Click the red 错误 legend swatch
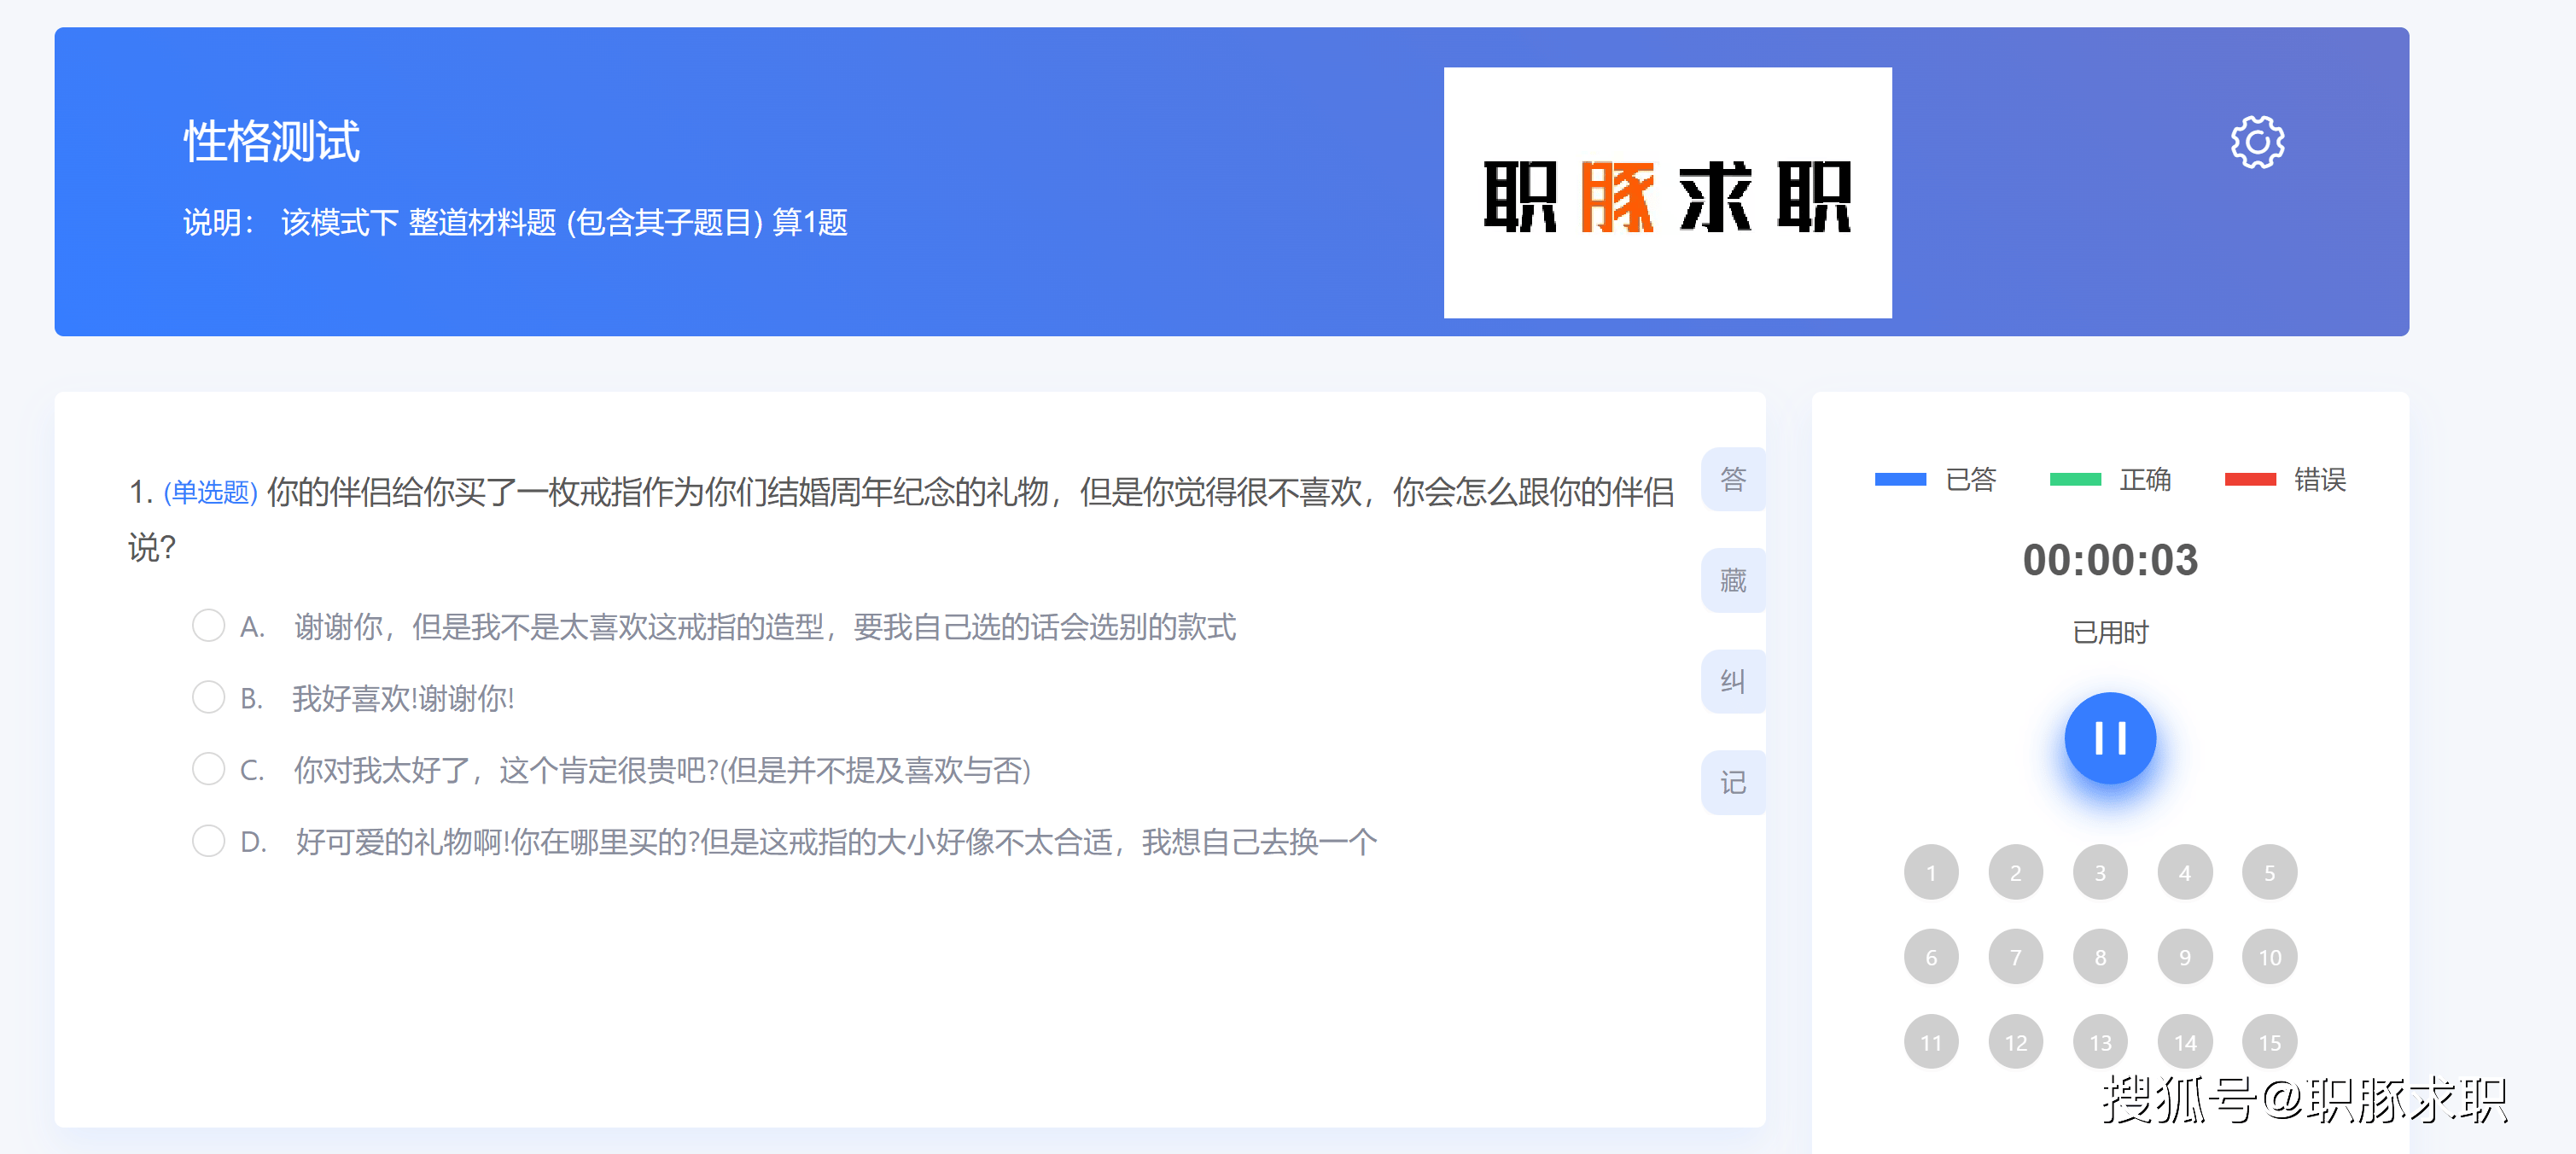The width and height of the screenshot is (2576, 1154). coord(2249,480)
